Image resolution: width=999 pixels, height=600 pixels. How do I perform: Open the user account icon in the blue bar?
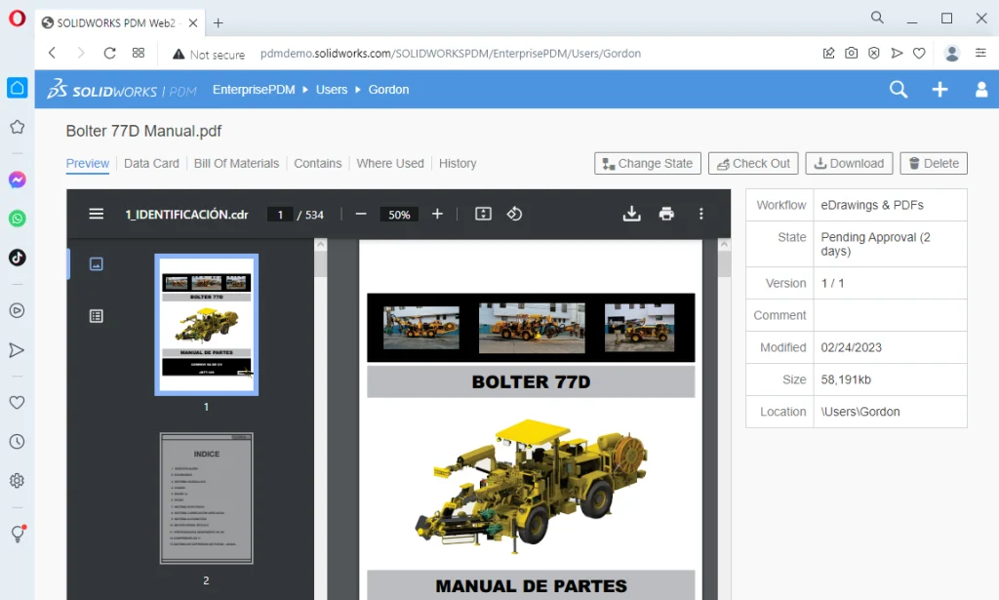click(x=980, y=89)
